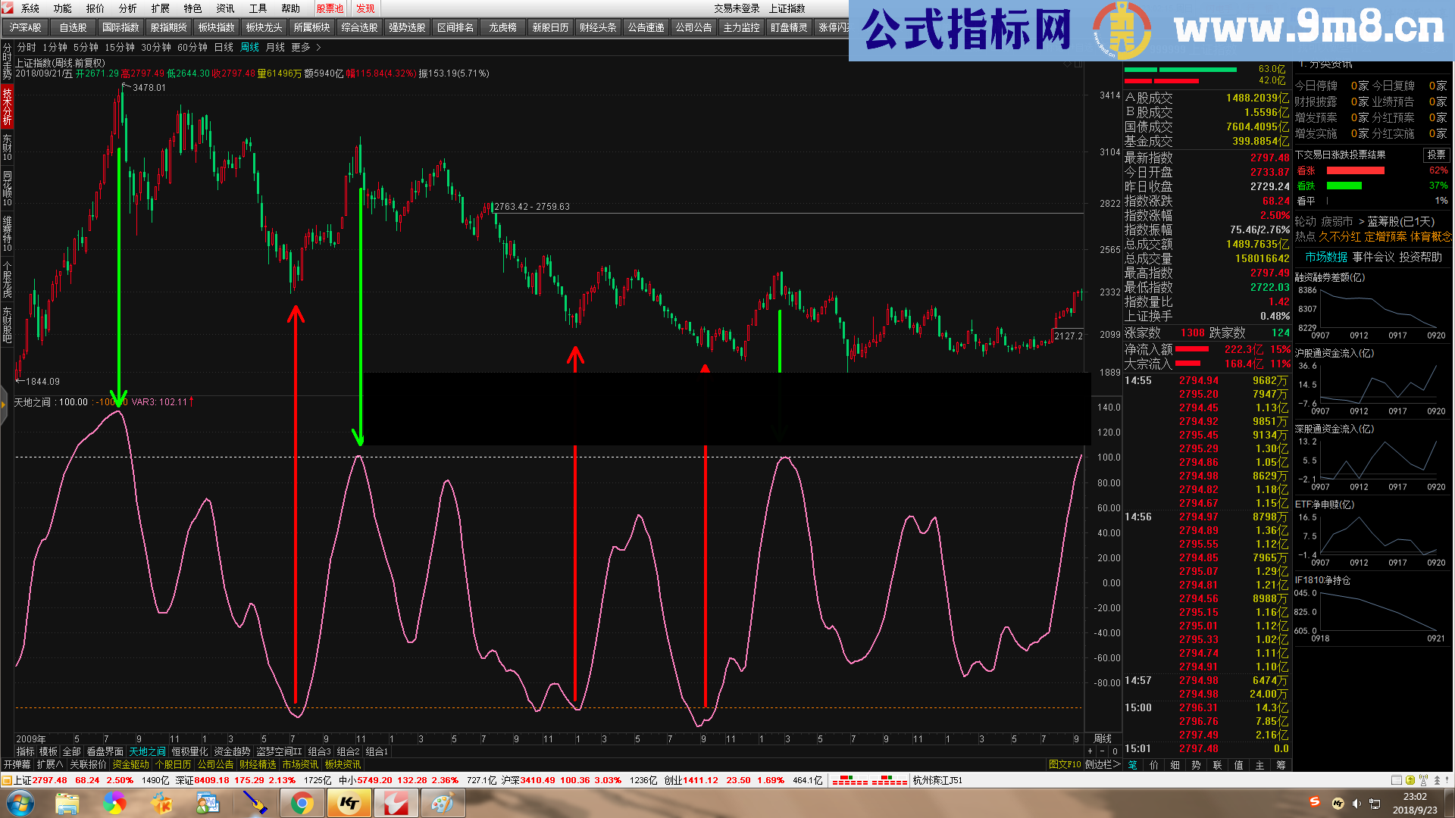Click the list-view icon in status bar

point(1397,780)
